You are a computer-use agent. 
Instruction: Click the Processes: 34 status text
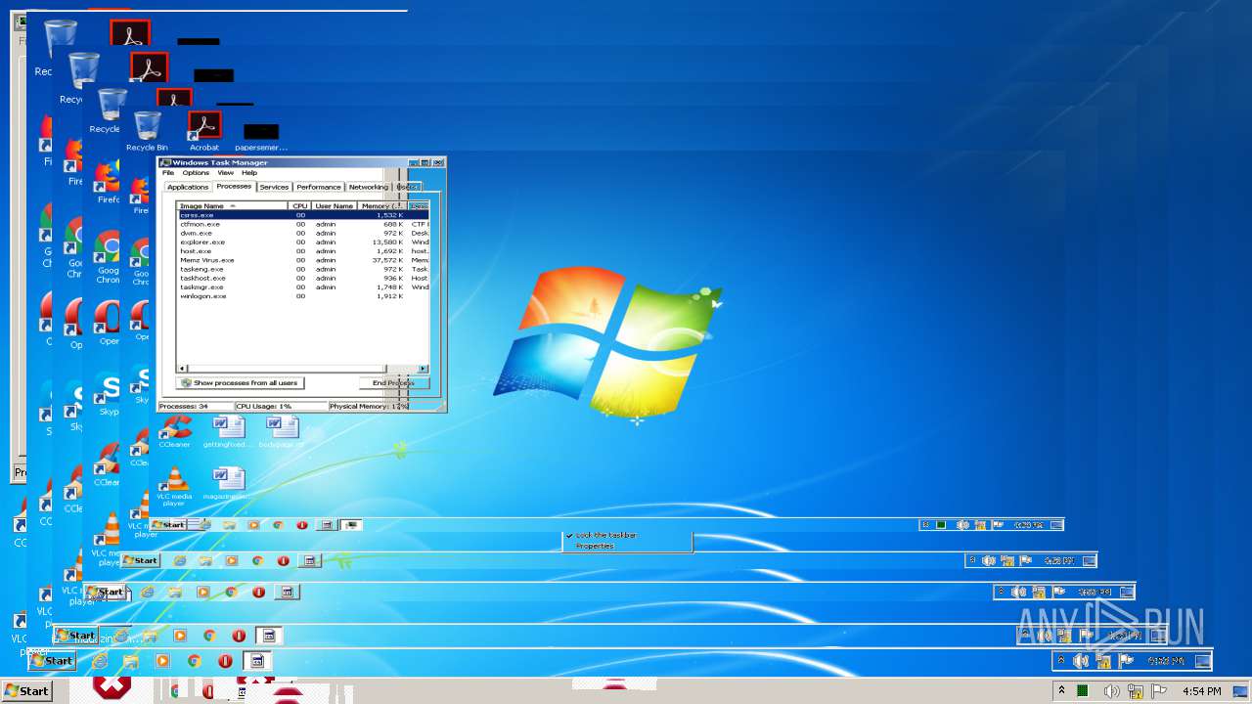[x=184, y=406]
